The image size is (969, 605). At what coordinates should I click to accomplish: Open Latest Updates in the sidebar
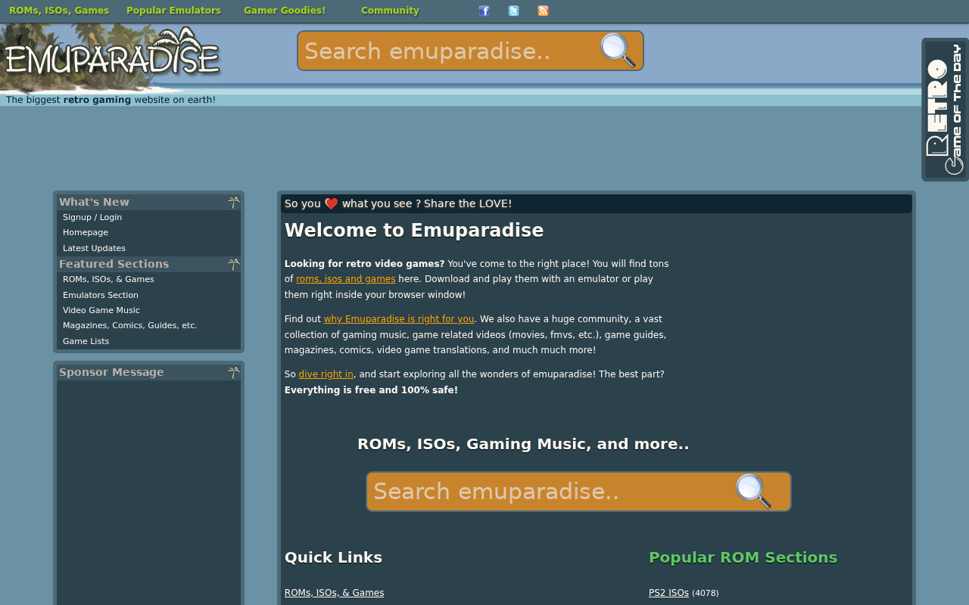[94, 248]
